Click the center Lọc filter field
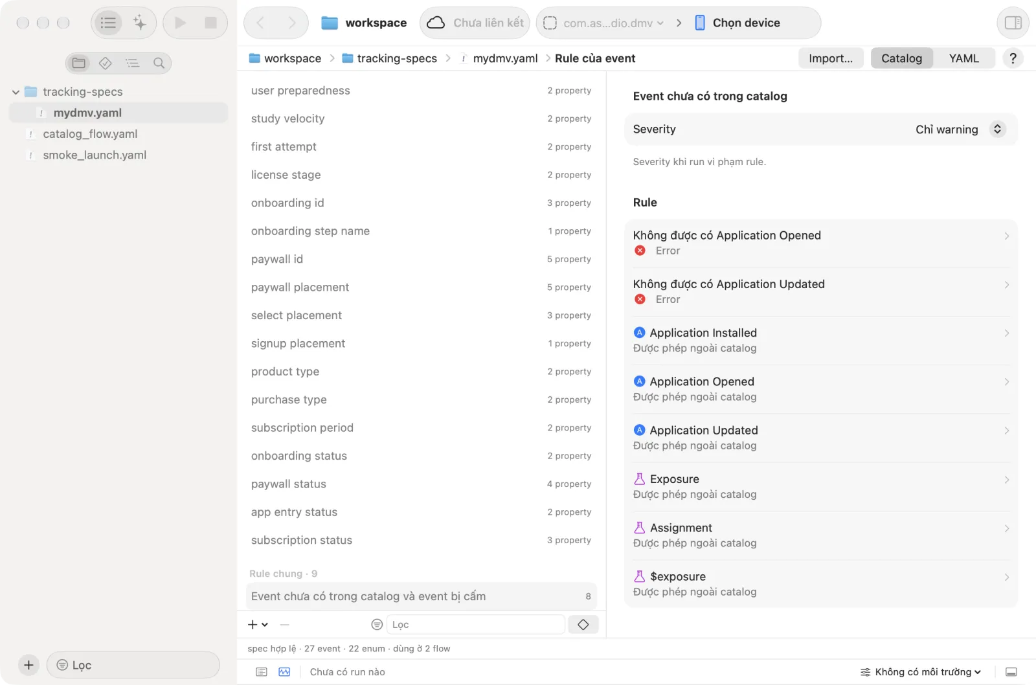This screenshot has height=685, width=1036. [x=475, y=625]
